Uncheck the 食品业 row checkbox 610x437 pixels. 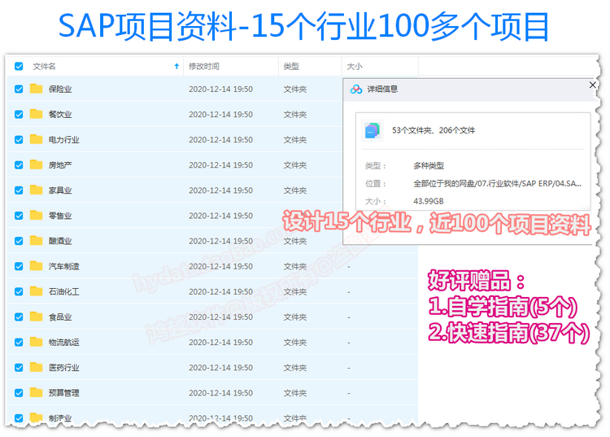[x=19, y=317]
